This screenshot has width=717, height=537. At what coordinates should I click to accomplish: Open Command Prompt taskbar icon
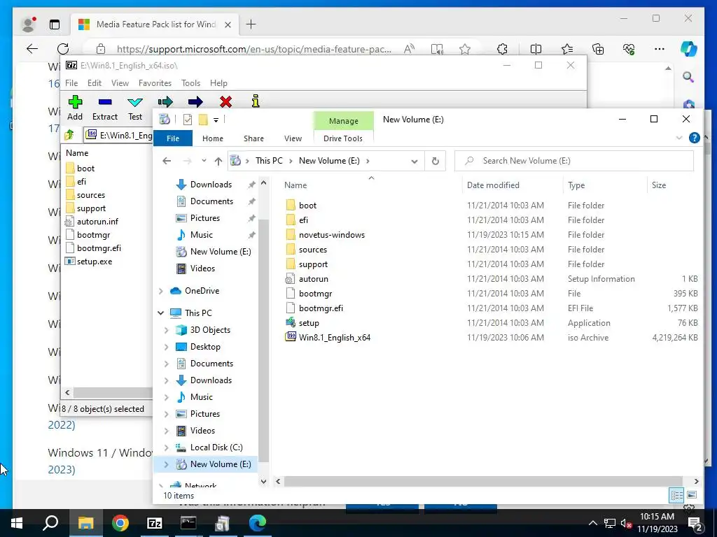188,523
